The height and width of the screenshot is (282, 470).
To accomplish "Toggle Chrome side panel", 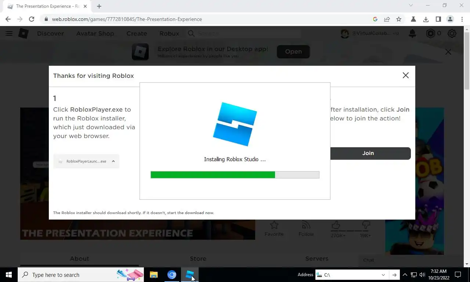I will tap(438, 19).
